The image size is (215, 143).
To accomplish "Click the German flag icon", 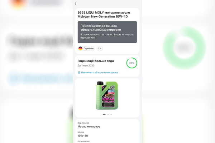I will click(x=80, y=48).
